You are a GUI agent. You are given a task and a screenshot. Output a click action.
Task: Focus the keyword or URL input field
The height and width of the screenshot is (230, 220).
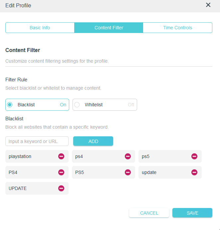[37, 141]
